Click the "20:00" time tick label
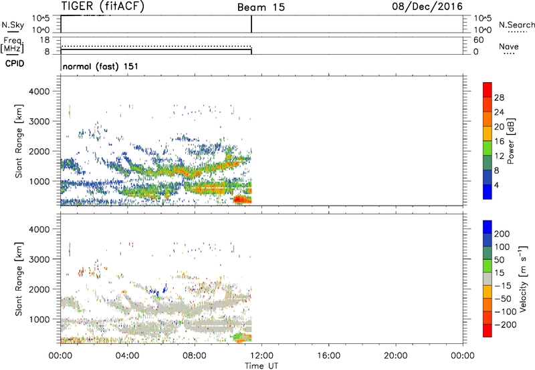535x370 pixels. point(396,356)
